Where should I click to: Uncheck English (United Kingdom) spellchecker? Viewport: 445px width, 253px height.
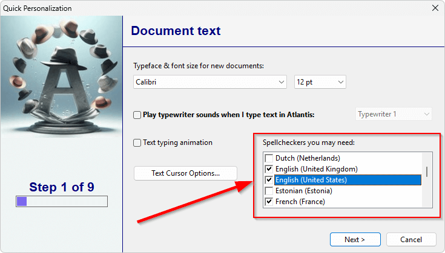click(269, 169)
